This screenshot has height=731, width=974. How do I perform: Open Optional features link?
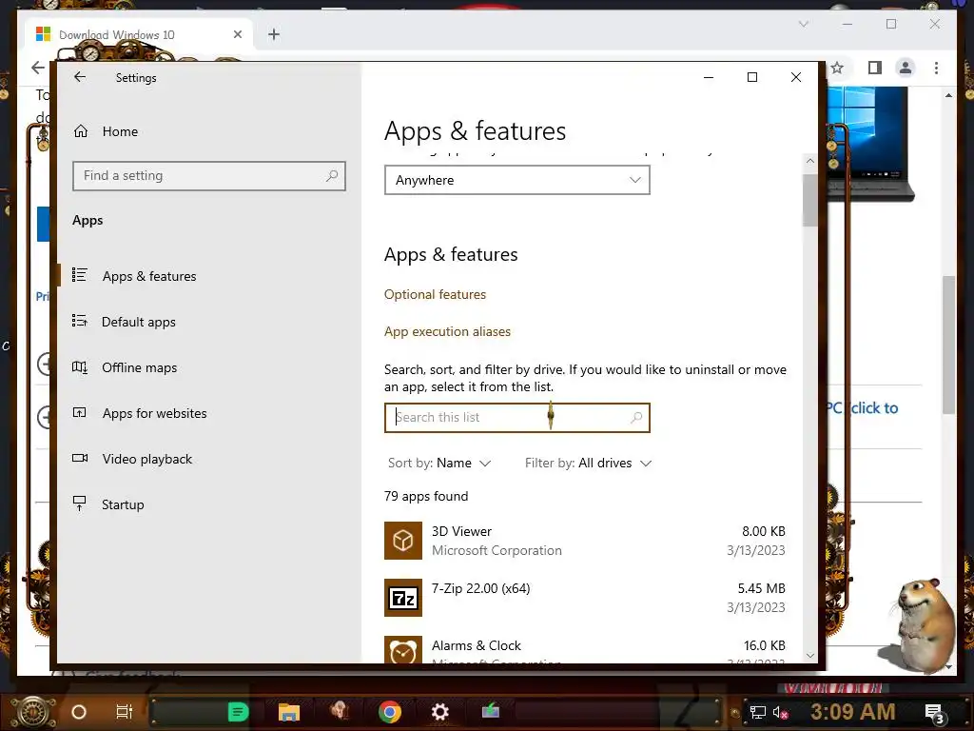click(435, 295)
